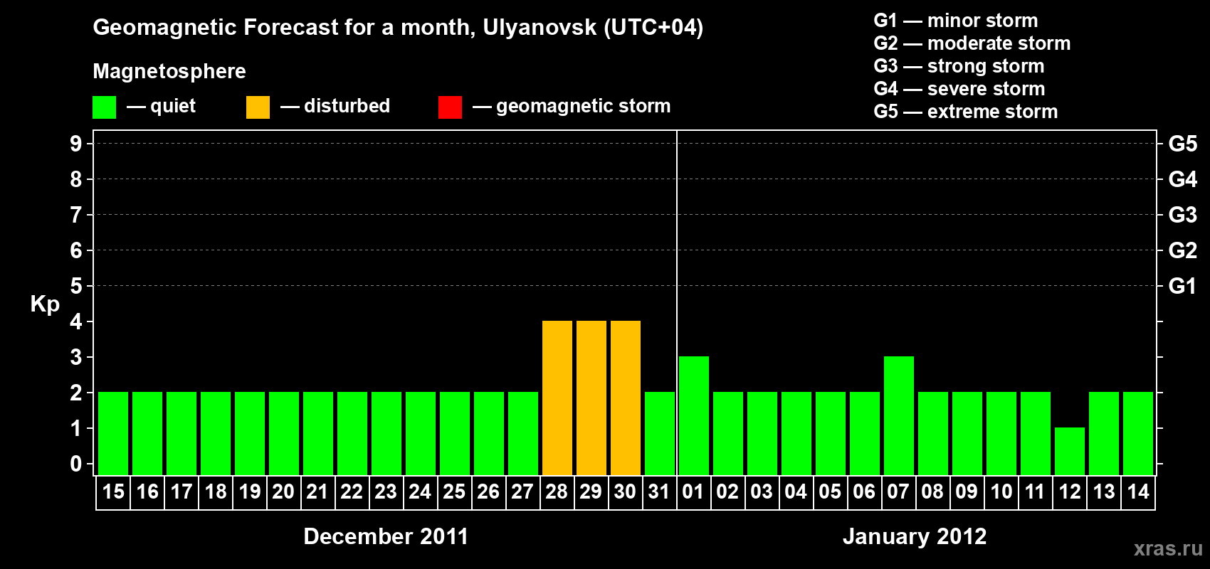The image size is (1210, 569).
Task: Click the December 2011 month label
Action: (386, 536)
